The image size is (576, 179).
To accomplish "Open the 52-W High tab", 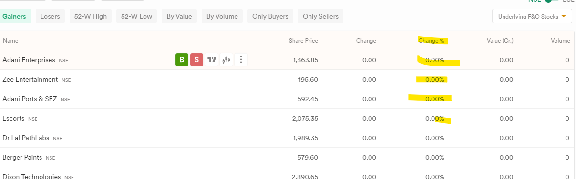I will (x=91, y=16).
